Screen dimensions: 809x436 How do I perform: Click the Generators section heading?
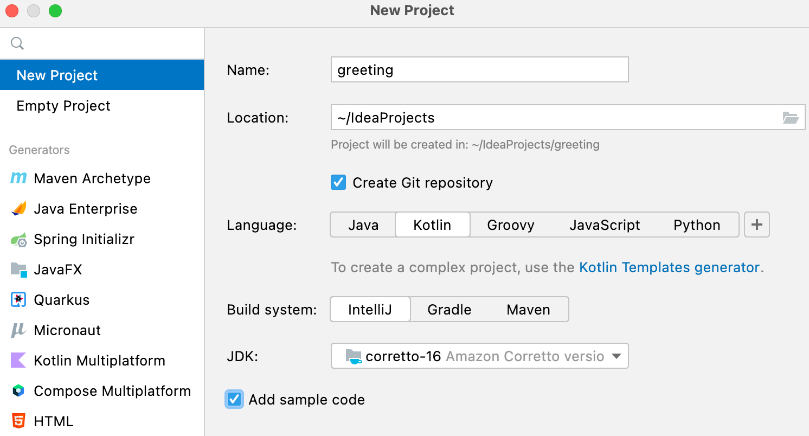[39, 150]
